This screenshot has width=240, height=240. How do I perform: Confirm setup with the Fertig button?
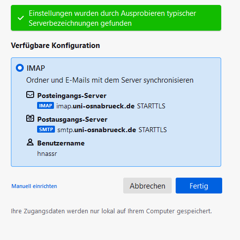tap(199, 186)
